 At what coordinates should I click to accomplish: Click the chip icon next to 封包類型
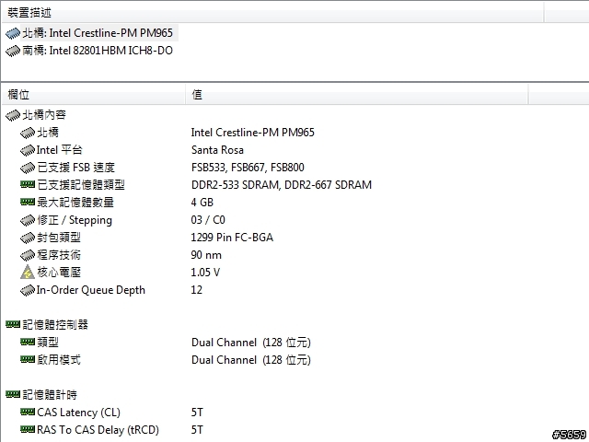click(x=28, y=238)
